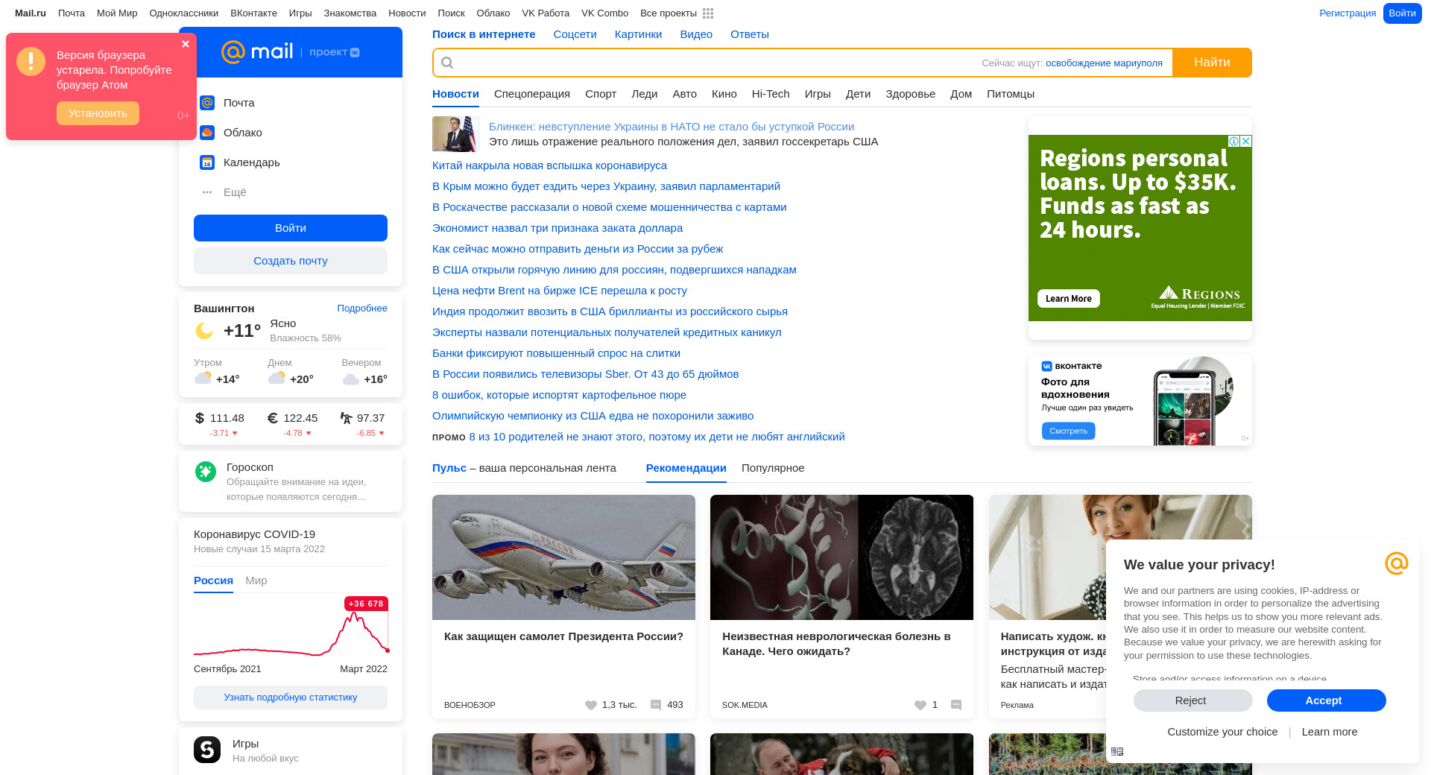Viewport: 1431px width, 775px height.
Task: Open Облако cloud icon in sidebar
Action: pyautogui.click(x=207, y=133)
